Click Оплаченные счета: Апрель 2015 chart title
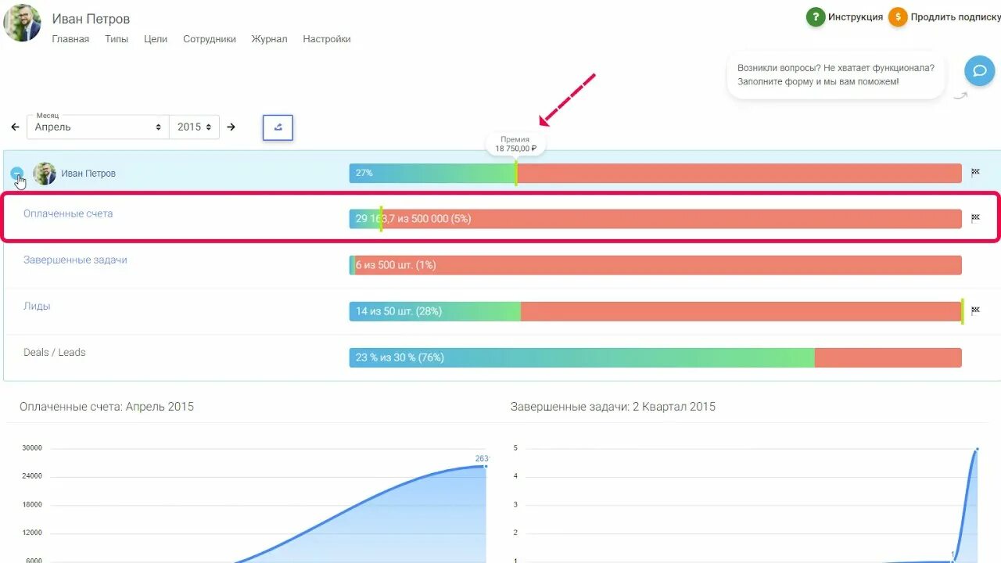This screenshot has width=1001, height=563. click(106, 407)
